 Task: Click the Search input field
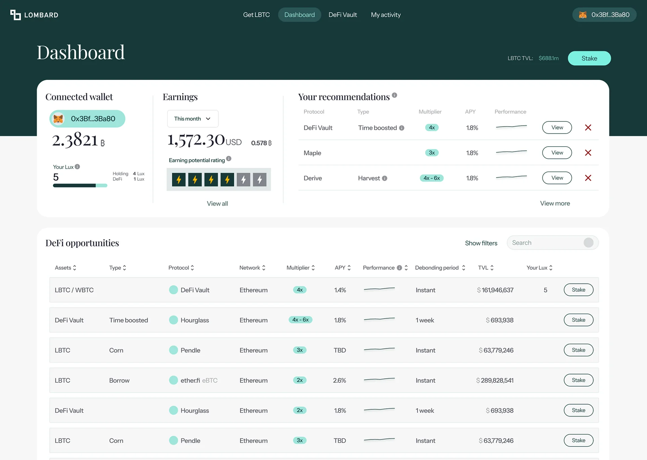(552, 242)
